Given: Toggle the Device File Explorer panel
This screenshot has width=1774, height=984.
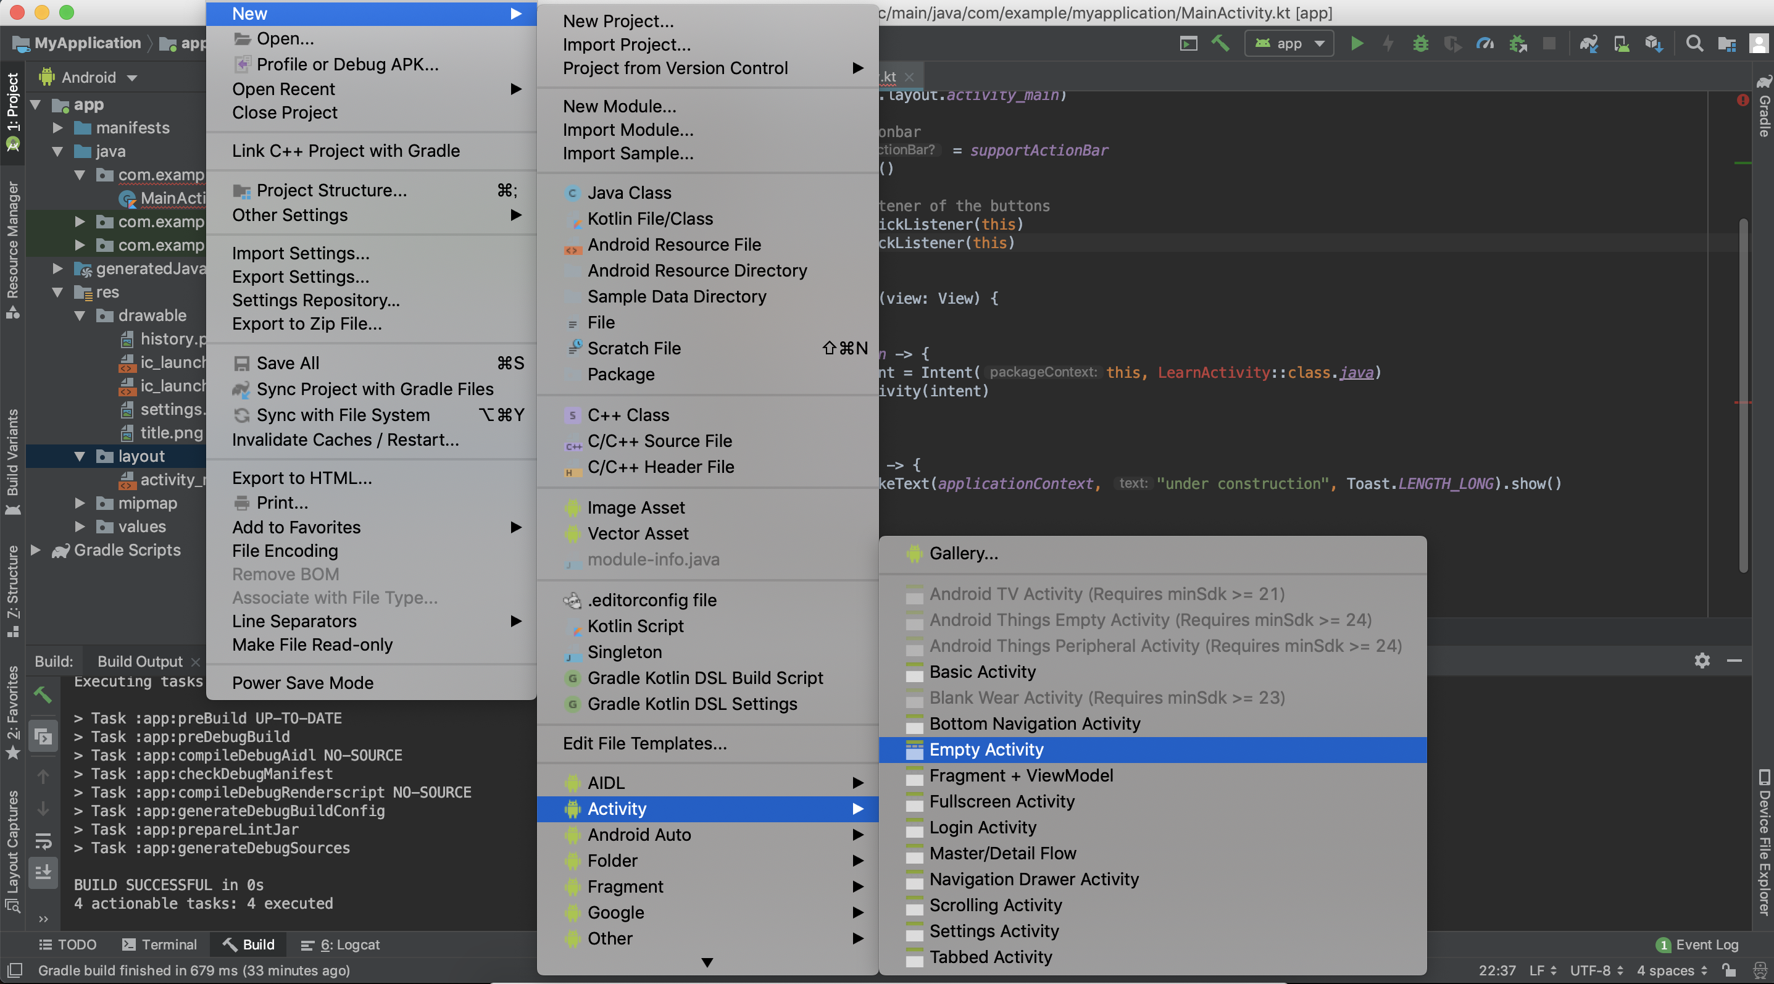Looking at the screenshot, I should (x=1763, y=841).
